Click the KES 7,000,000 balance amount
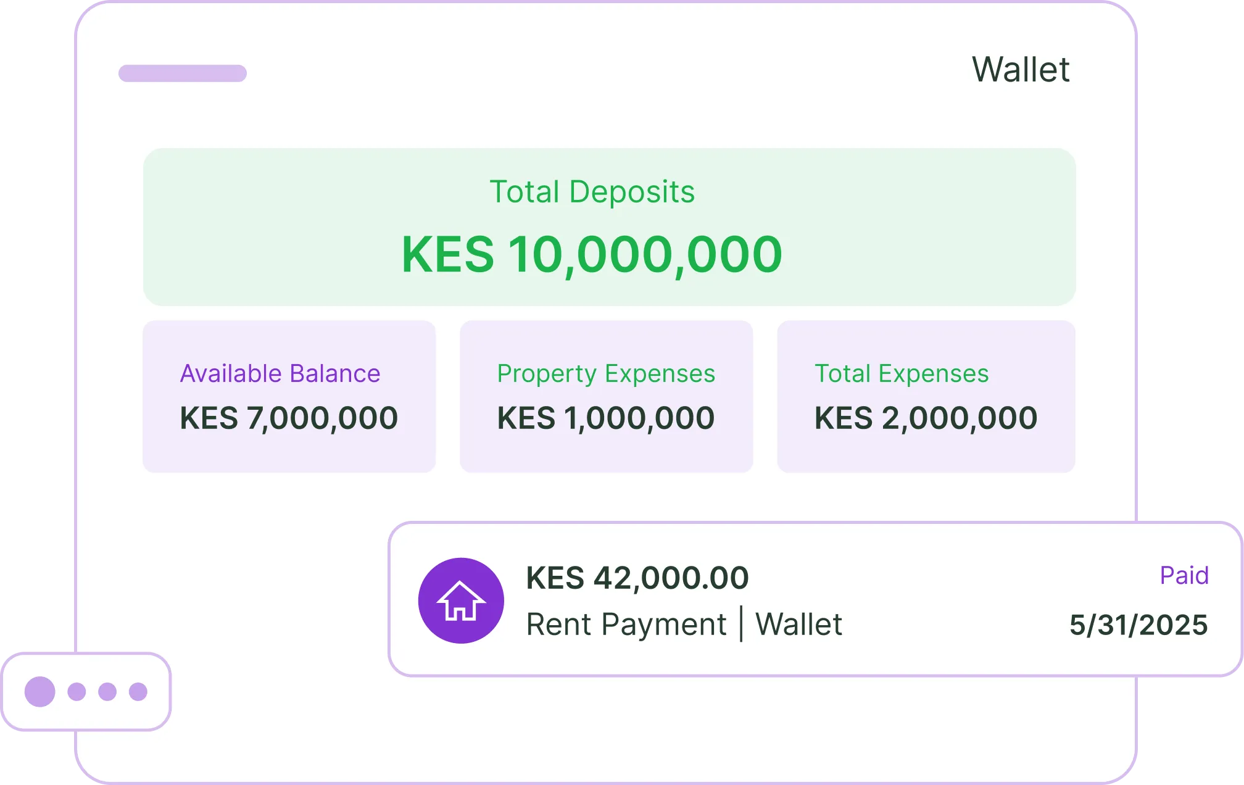The height and width of the screenshot is (785, 1244). coord(289,418)
